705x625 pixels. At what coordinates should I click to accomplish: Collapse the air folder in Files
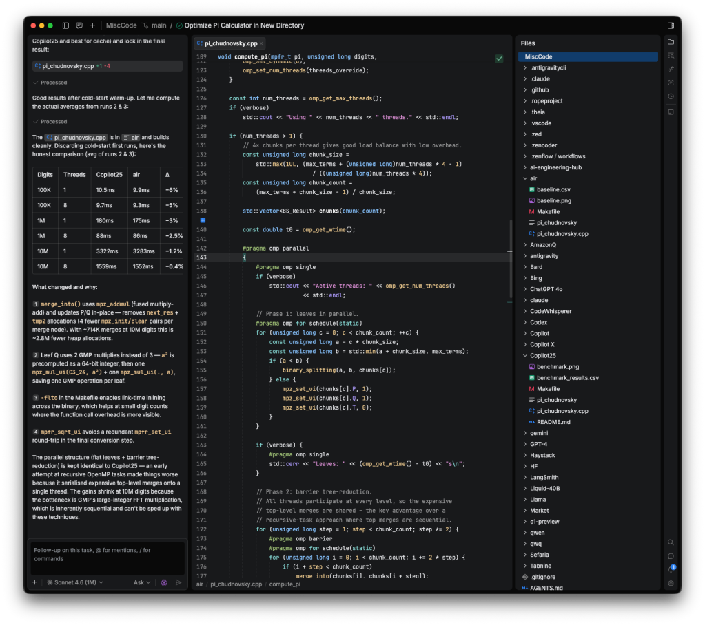coord(525,178)
